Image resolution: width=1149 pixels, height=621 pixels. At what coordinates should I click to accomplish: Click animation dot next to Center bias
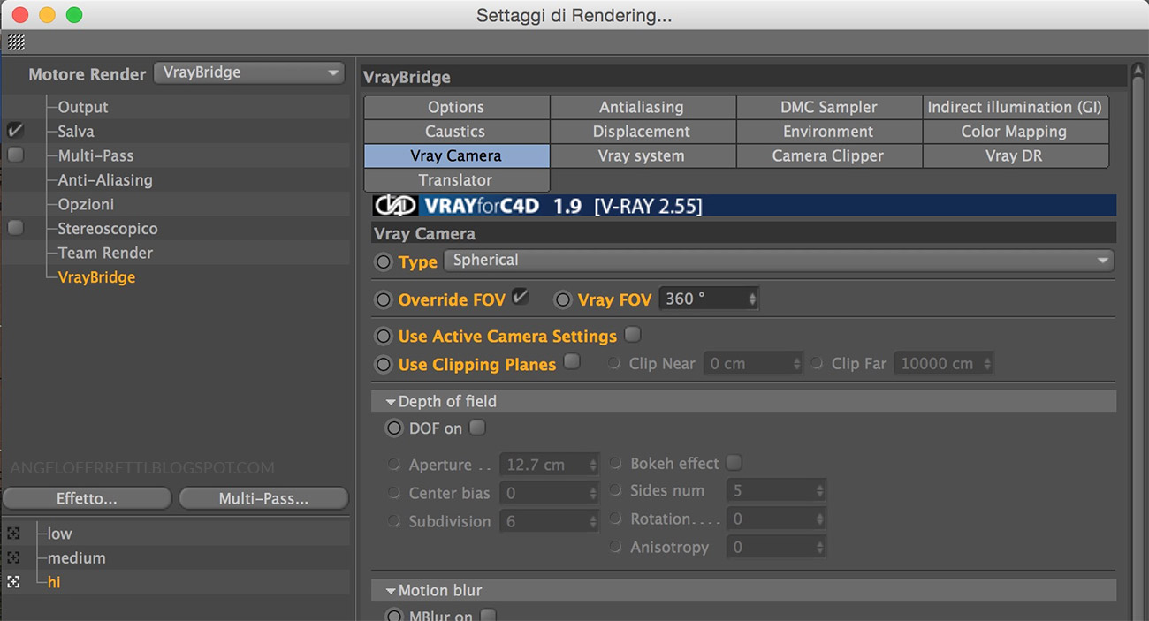click(393, 493)
